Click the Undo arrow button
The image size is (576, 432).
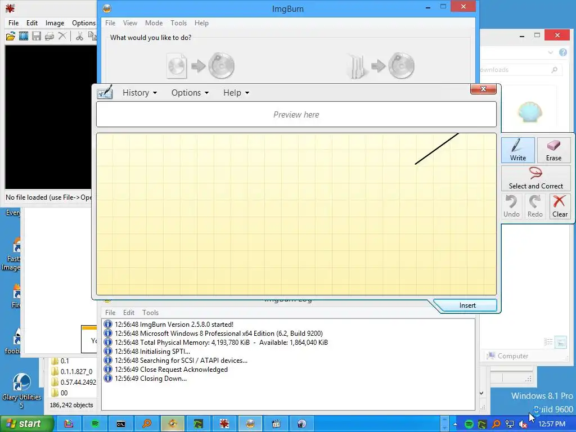point(511,206)
